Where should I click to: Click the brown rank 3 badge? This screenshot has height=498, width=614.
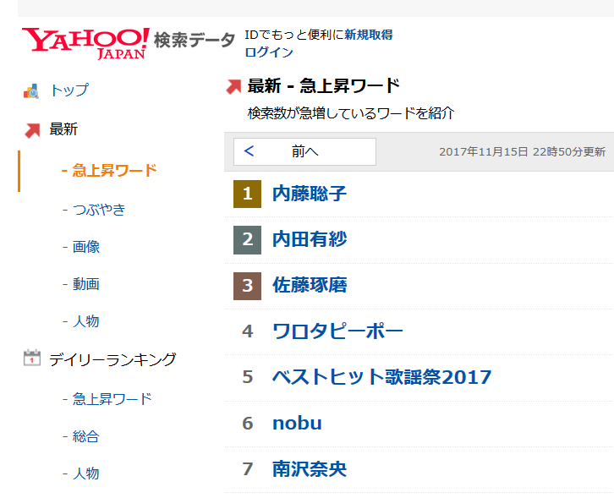point(247,286)
